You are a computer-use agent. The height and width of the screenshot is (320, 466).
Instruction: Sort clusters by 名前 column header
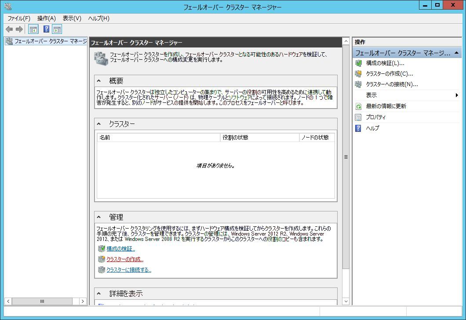[159, 138]
